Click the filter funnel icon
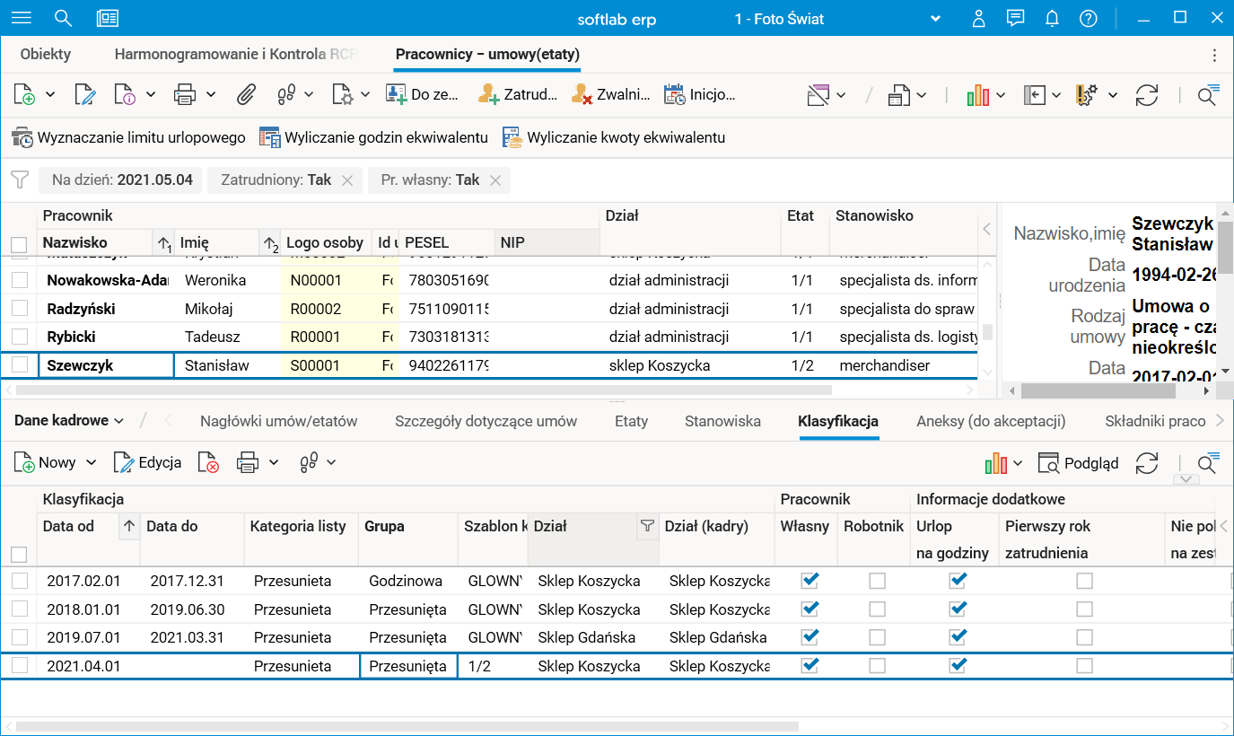 (19, 180)
